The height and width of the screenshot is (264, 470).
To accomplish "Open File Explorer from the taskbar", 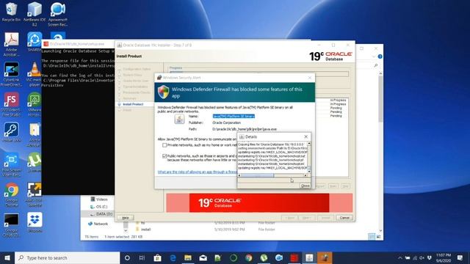I will 188,257.
